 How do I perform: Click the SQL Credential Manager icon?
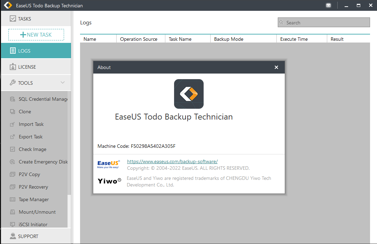(13, 99)
